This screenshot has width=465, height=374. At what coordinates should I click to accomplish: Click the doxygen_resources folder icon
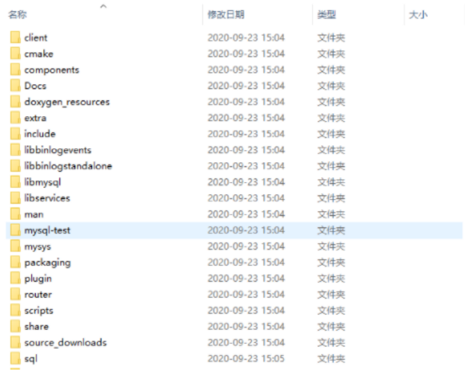tap(15, 102)
